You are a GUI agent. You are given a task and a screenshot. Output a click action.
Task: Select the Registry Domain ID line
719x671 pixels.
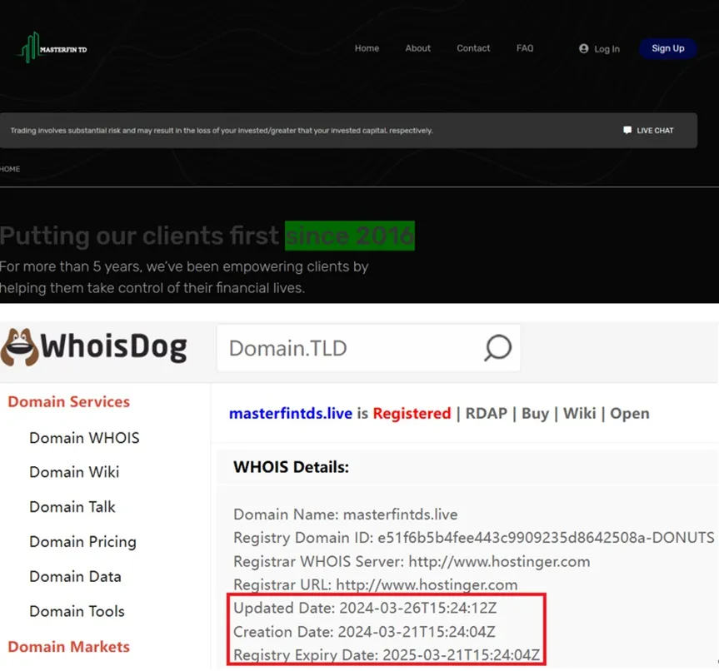474,538
